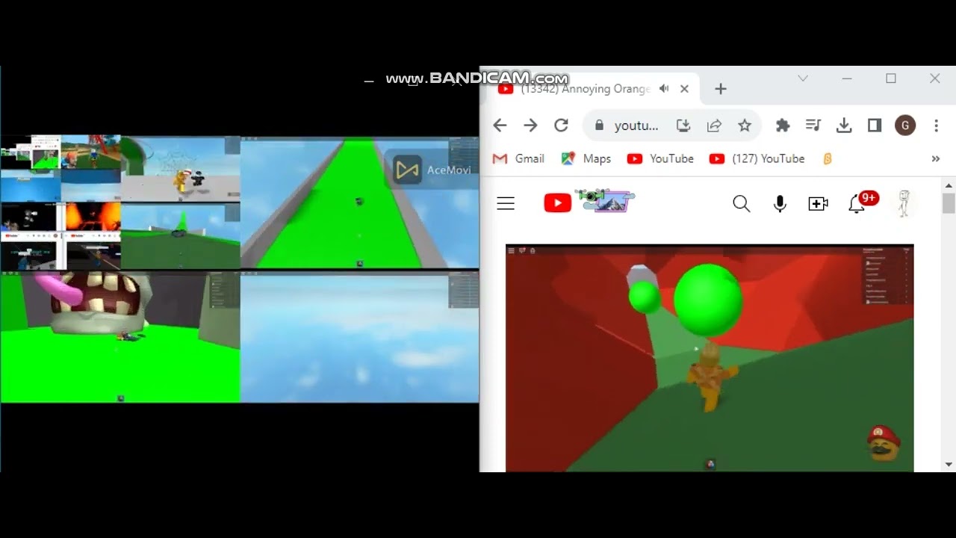Minimize the left window
This screenshot has width=956, height=538.
[x=368, y=80]
